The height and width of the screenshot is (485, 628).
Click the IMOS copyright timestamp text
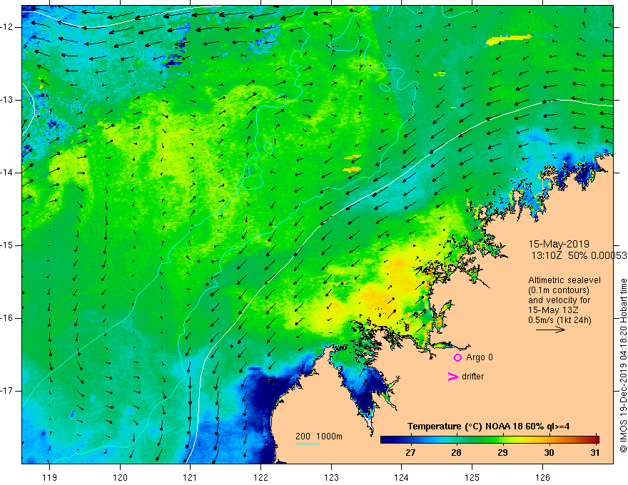point(623,366)
